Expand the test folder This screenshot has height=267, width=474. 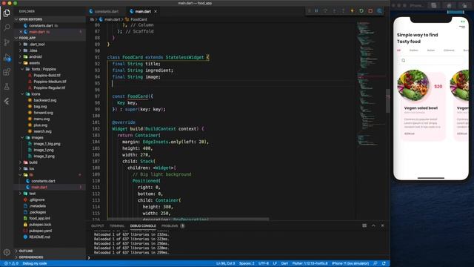[33, 194]
